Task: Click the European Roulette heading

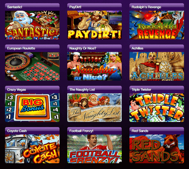Action: (21, 48)
